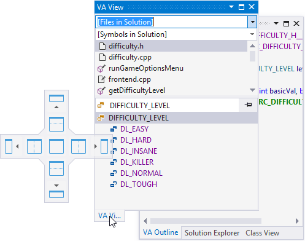Click the dock-left split guide icon
The image size is (305, 241).
(x=34, y=146)
